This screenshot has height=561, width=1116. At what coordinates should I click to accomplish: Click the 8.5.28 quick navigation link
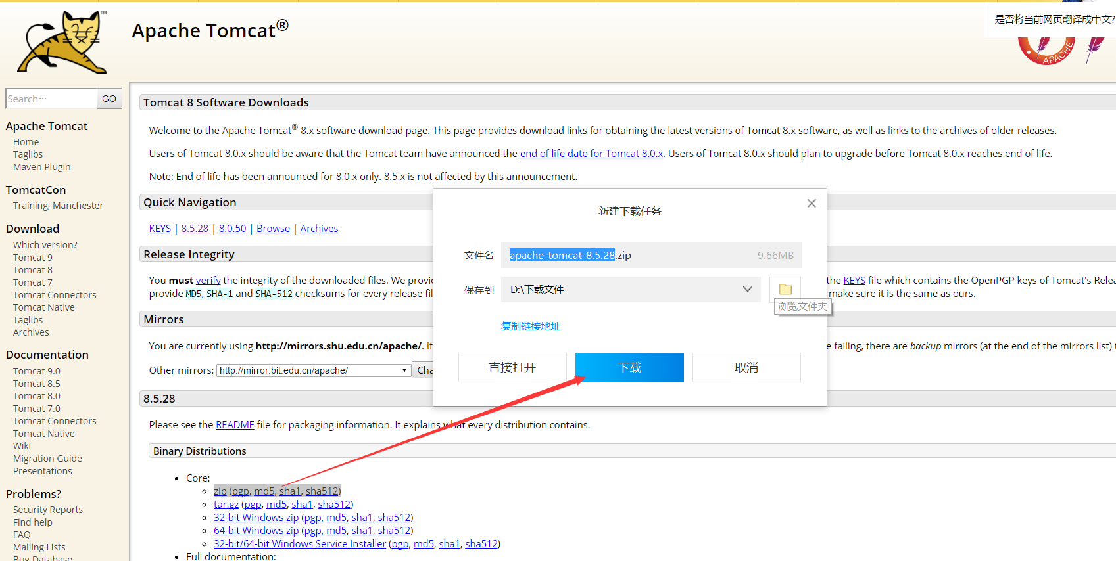[195, 229]
